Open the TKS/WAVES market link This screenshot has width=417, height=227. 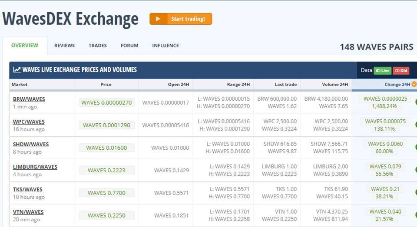pyautogui.click(x=28, y=190)
